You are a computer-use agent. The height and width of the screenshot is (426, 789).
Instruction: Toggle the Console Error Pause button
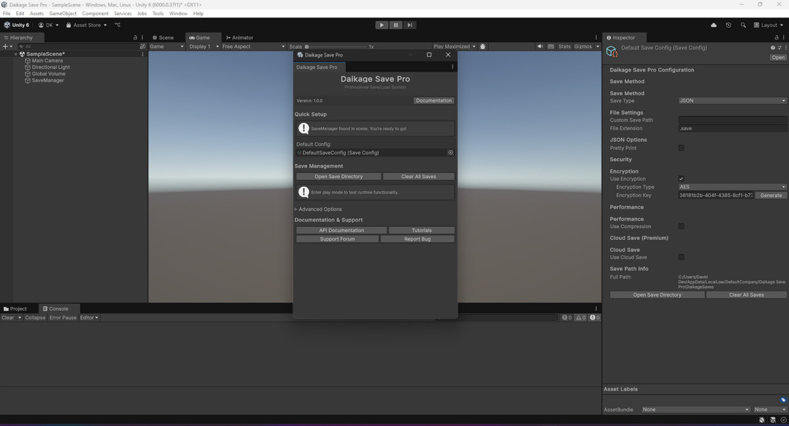(63, 318)
